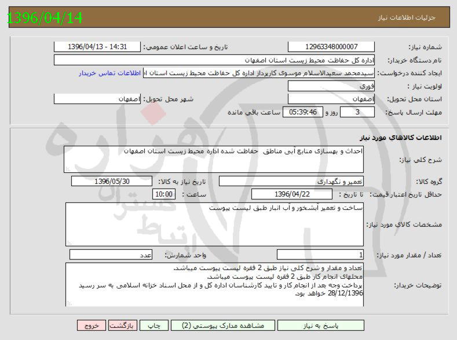
Task: Click the پاسخ به نیاز button
Action: pyautogui.click(x=321, y=326)
